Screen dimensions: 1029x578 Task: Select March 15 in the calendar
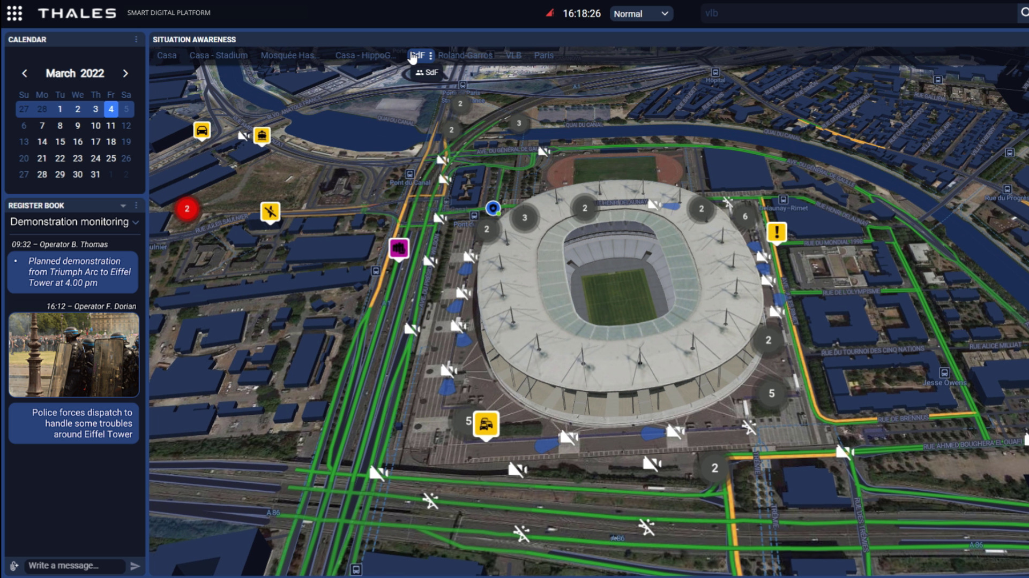60,142
